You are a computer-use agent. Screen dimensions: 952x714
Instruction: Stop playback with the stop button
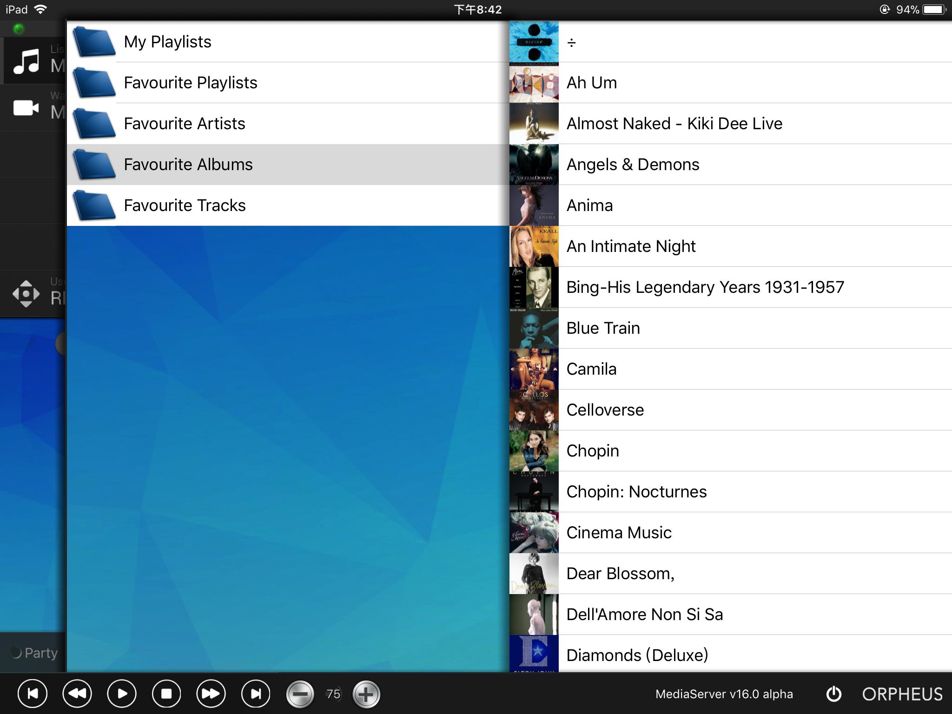pos(166,694)
